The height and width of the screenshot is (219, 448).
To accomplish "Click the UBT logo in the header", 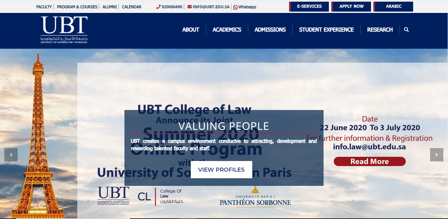I will 64,29.
